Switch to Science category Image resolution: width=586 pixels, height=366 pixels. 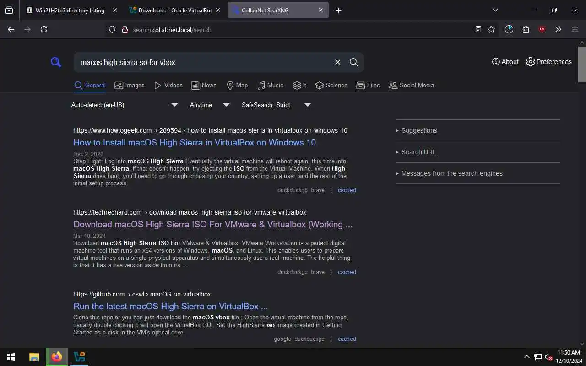[x=331, y=85]
